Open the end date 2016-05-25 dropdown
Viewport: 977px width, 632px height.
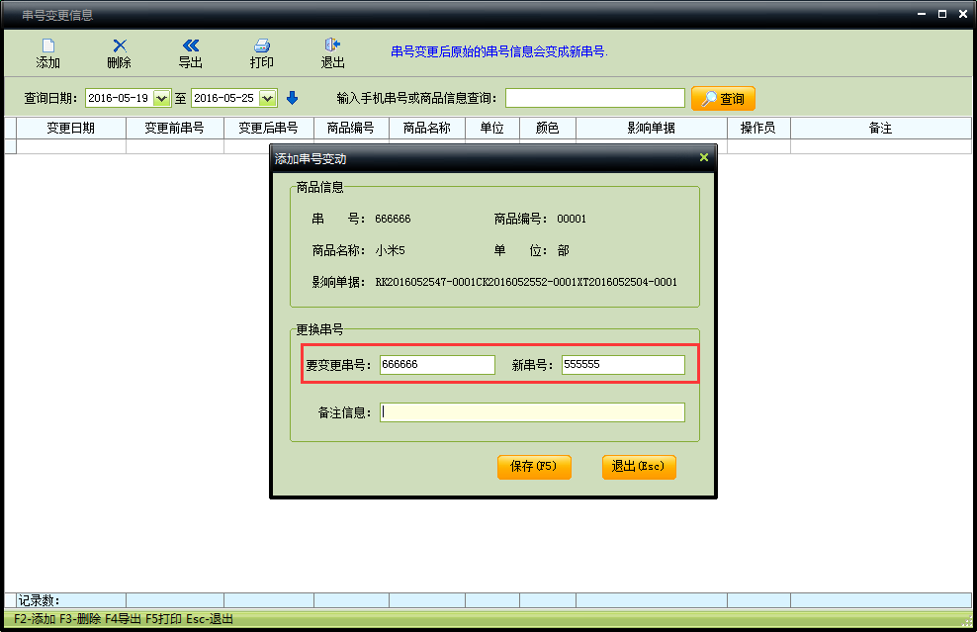tap(267, 99)
